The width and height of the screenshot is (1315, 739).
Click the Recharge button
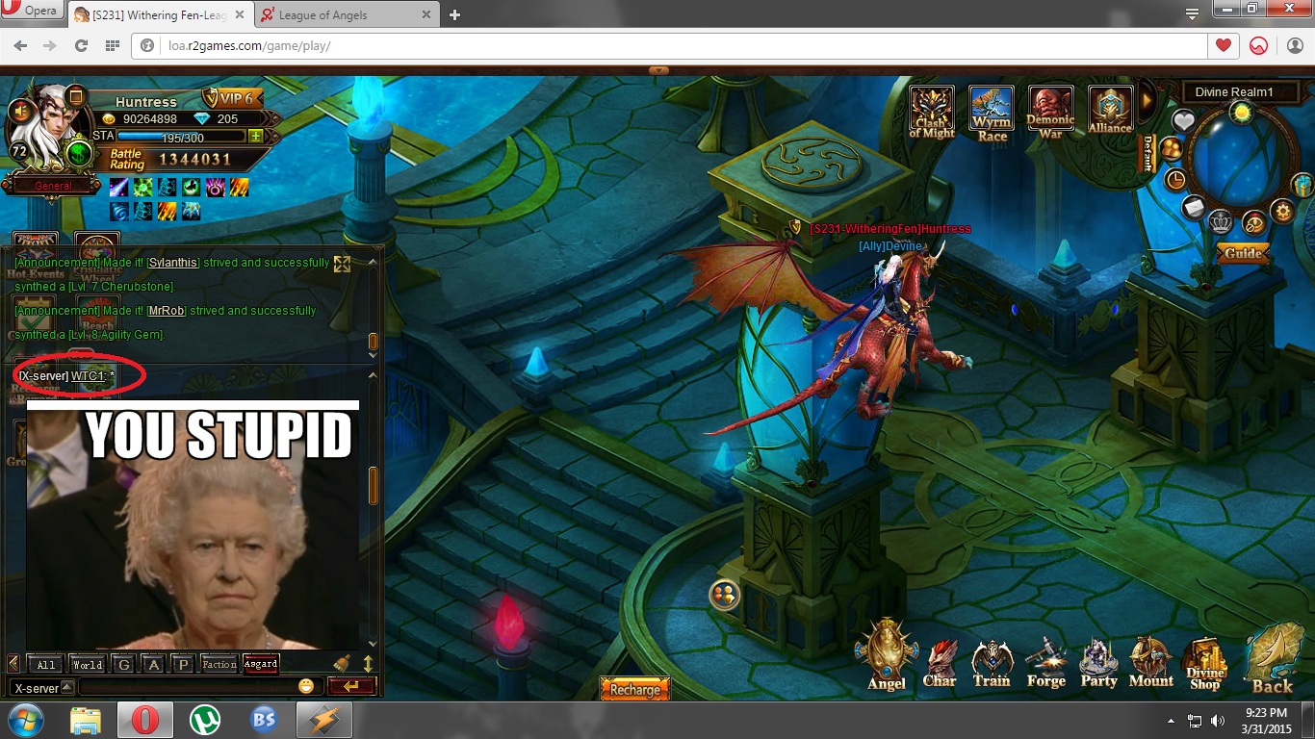(x=634, y=689)
